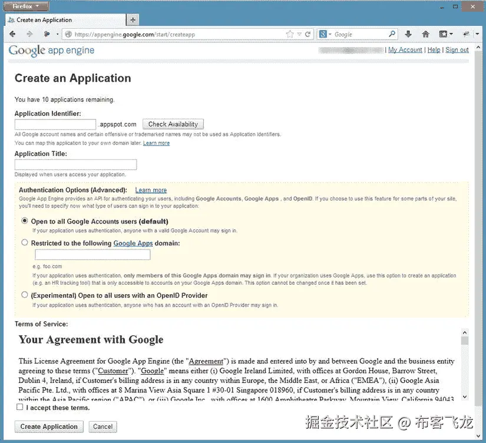Open the My Account link

405,50
